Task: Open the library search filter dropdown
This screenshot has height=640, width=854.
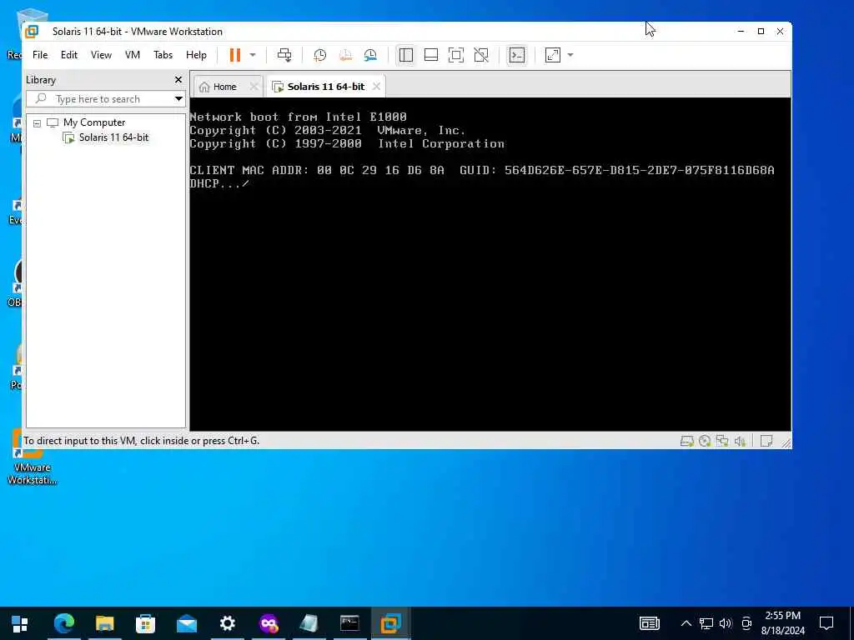Action: [x=178, y=99]
